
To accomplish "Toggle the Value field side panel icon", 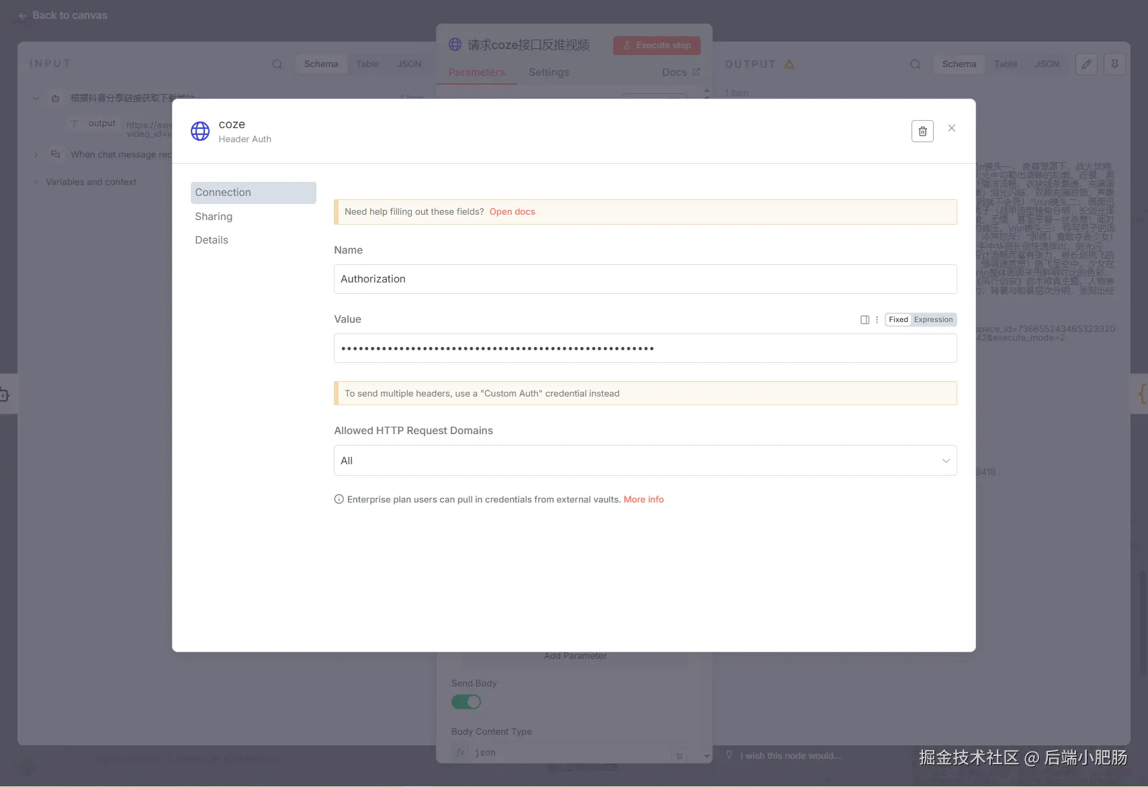I will point(865,320).
